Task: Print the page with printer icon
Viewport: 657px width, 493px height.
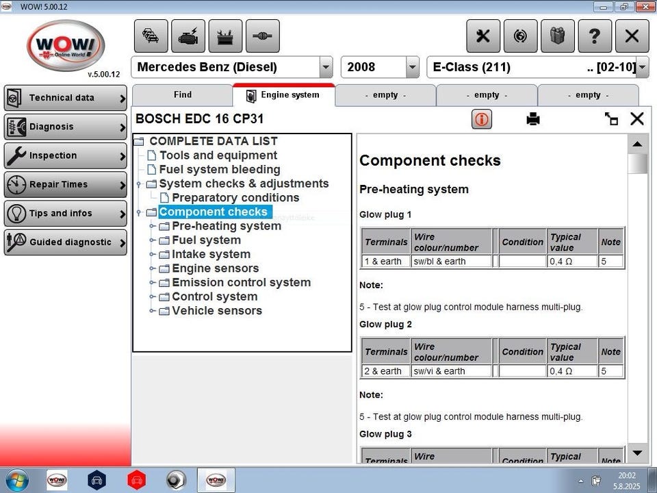Action: tap(533, 119)
